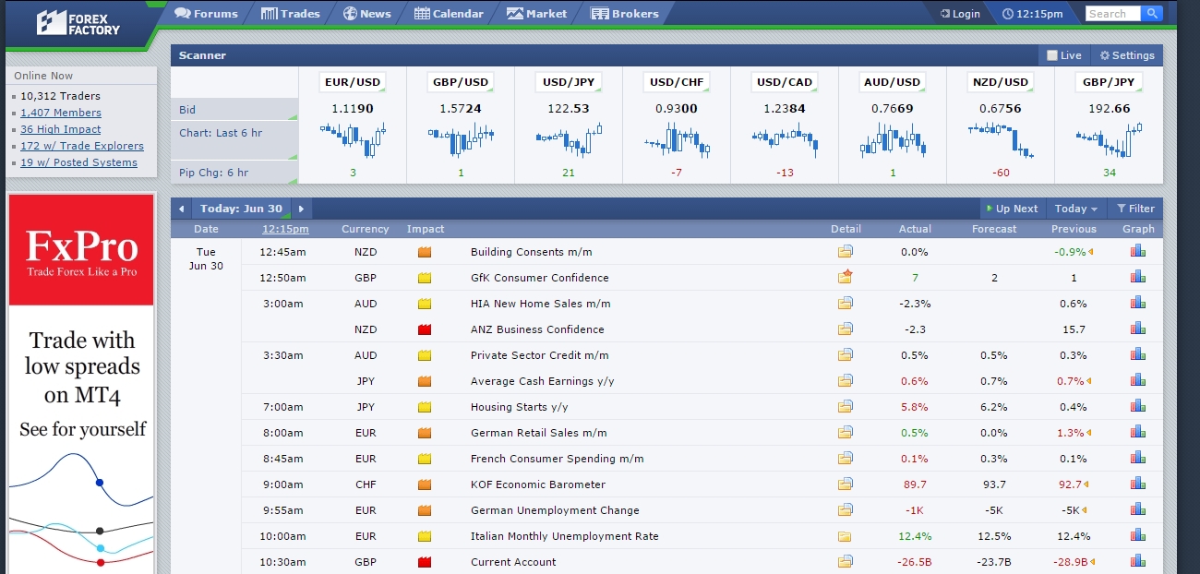This screenshot has width=1200, height=574.
Task: Open graph icon for GfK Consumer Confidence
Action: point(1138,277)
